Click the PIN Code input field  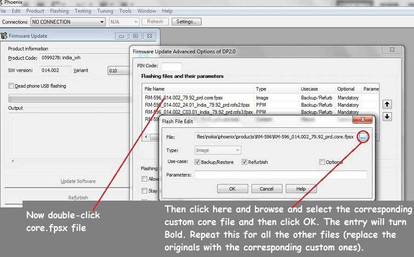pos(172,66)
